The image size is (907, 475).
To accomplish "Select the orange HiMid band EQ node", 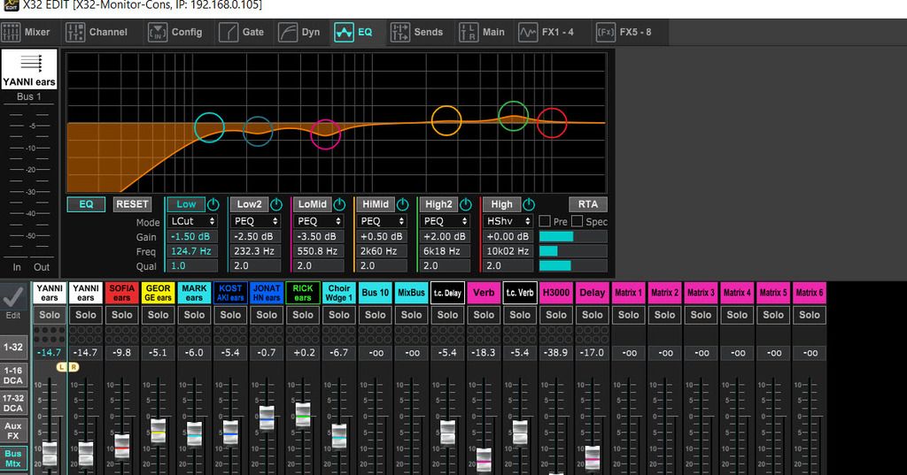I will pos(446,121).
